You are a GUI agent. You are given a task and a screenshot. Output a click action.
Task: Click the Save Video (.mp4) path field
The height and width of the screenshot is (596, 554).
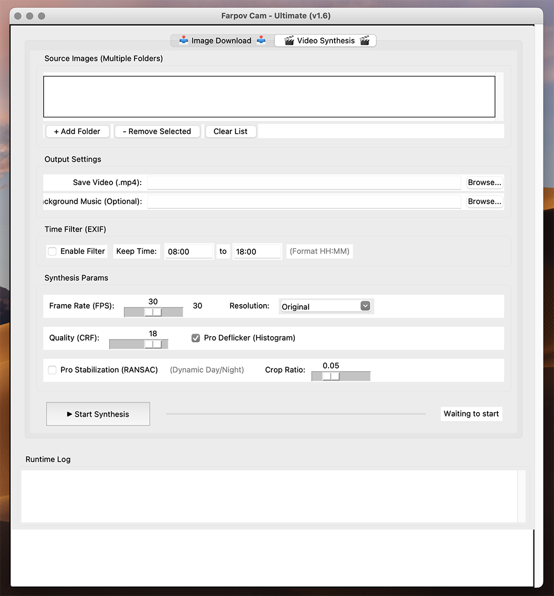(304, 182)
